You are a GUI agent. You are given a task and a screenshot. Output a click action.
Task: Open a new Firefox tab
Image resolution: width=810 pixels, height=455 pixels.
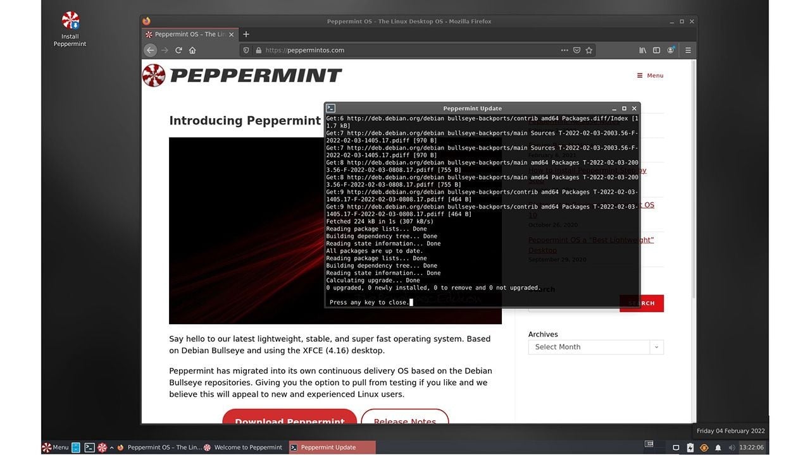[x=246, y=34]
